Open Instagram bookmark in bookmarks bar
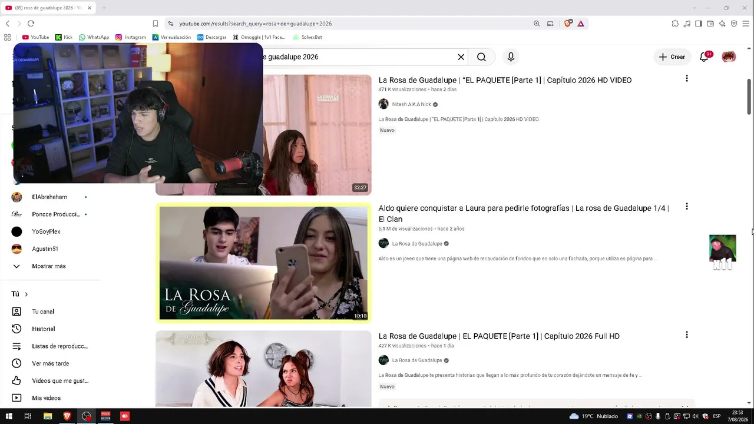The height and width of the screenshot is (424, 754). point(131,37)
